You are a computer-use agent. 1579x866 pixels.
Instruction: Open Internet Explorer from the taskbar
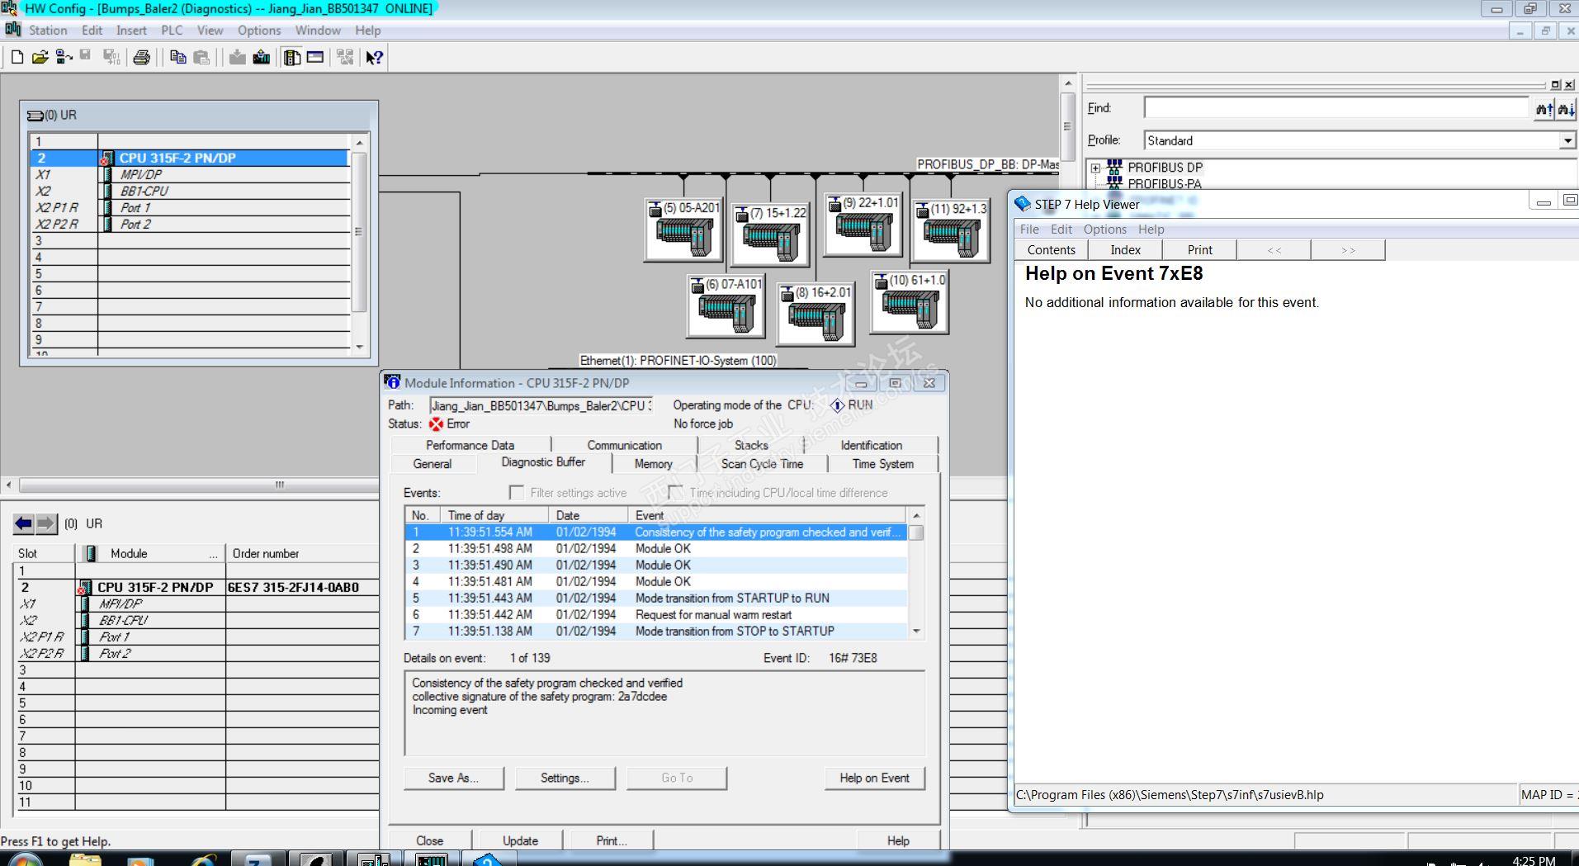click(x=203, y=859)
